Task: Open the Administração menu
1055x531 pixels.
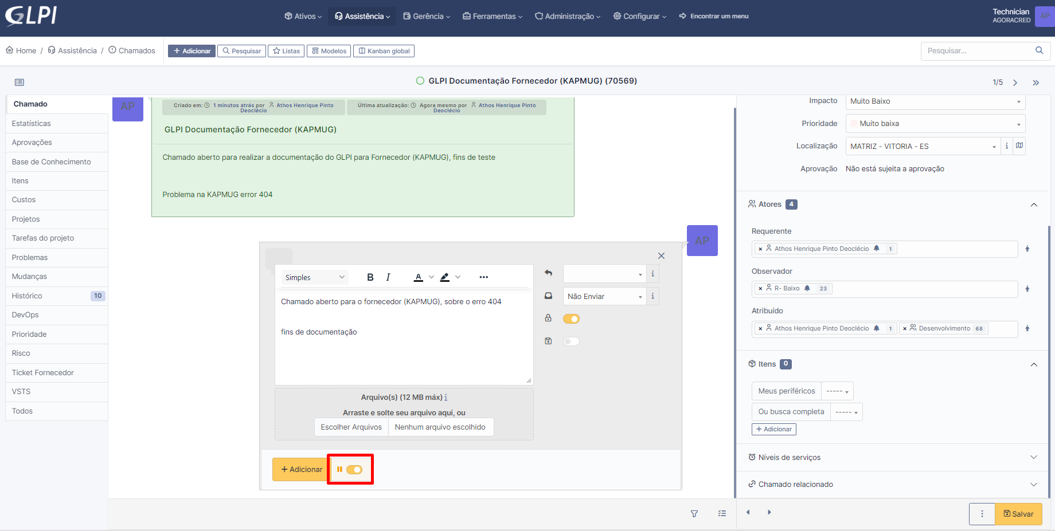Action: tap(568, 16)
